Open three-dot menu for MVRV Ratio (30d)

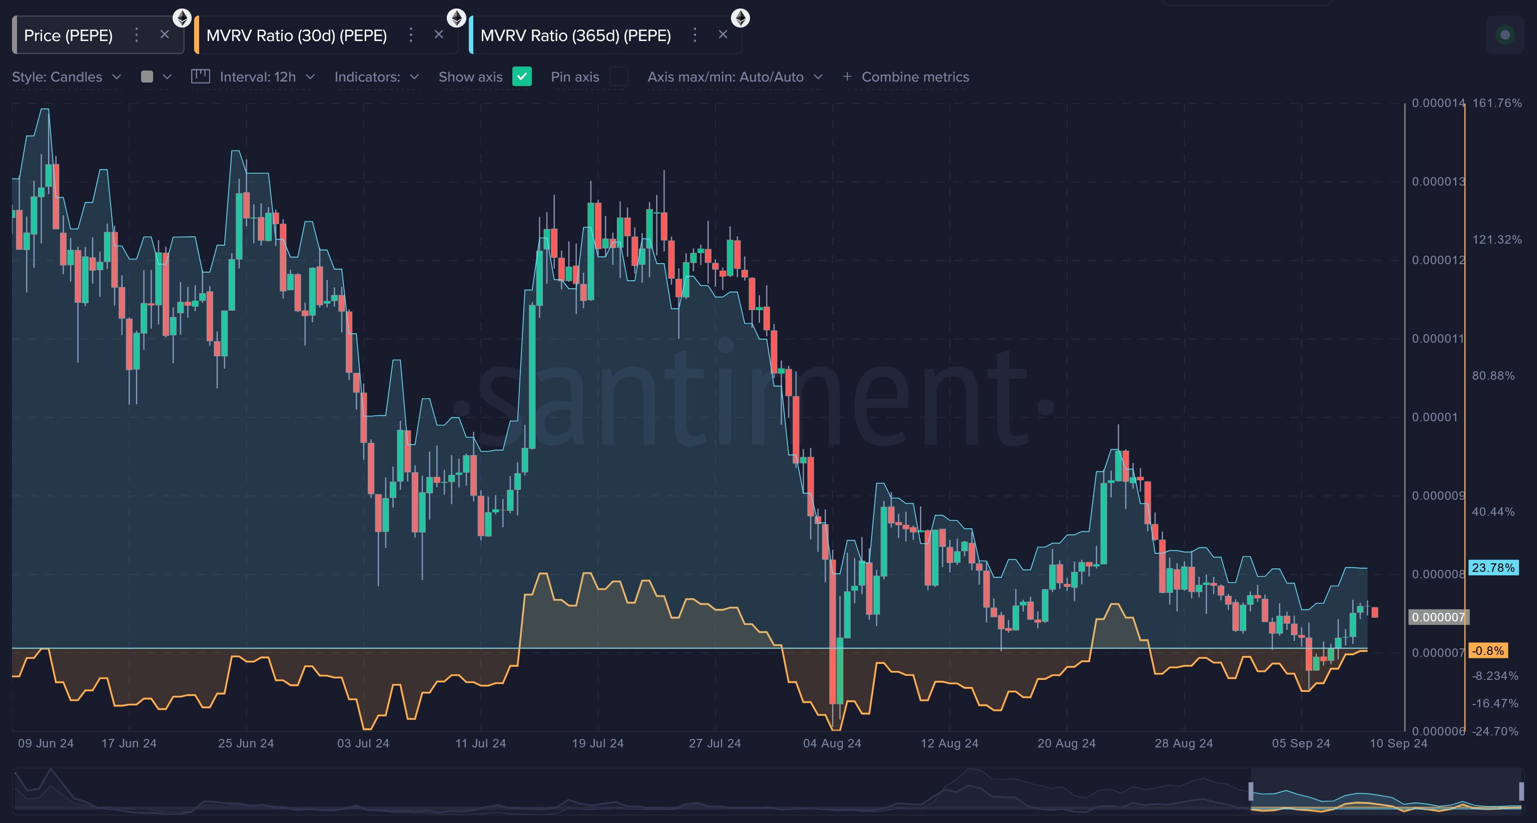click(410, 35)
